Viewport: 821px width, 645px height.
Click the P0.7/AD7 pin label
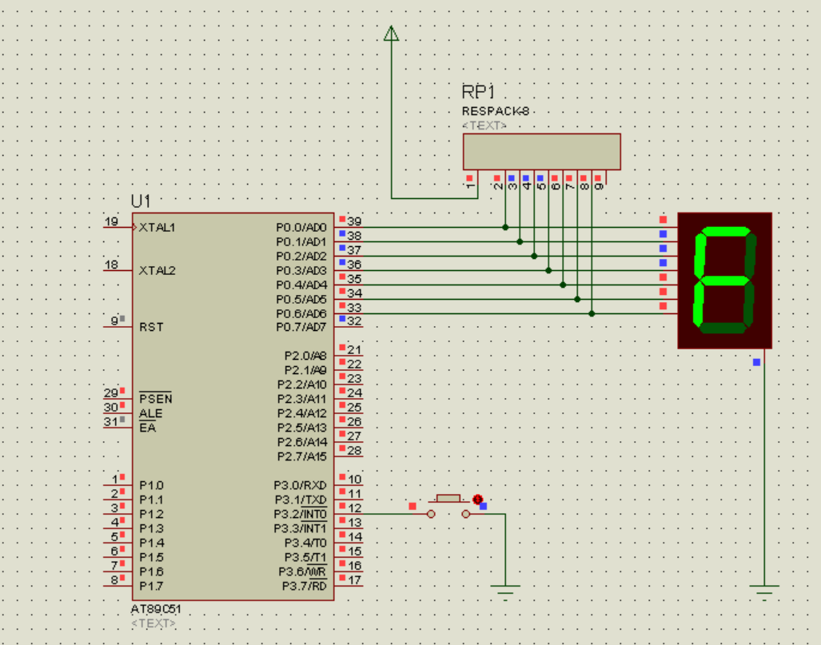301,327
